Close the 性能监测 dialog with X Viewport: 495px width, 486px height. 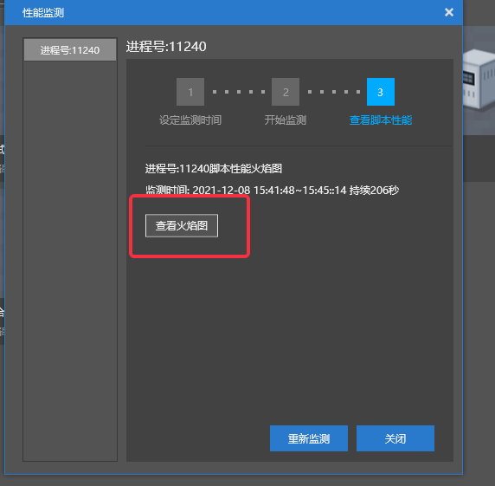click(x=449, y=12)
